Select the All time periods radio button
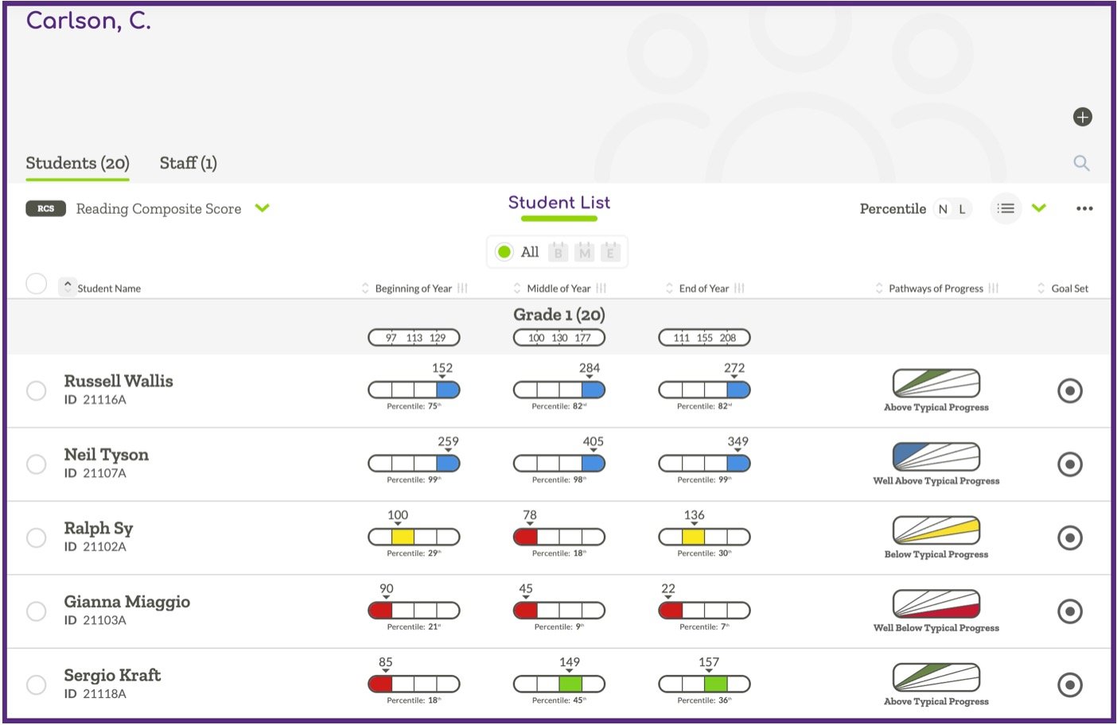1117x725 pixels. (504, 253)
